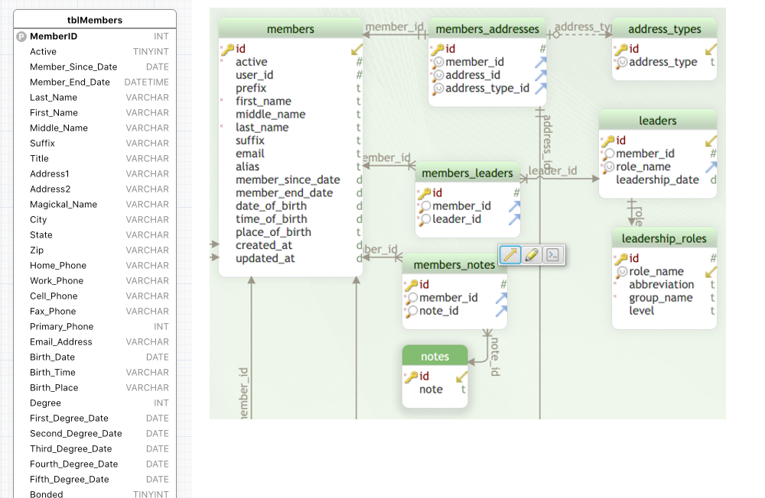
Task: Click the diagonal yellow line tool in floating toolbar
Action: tap(510, 255)
